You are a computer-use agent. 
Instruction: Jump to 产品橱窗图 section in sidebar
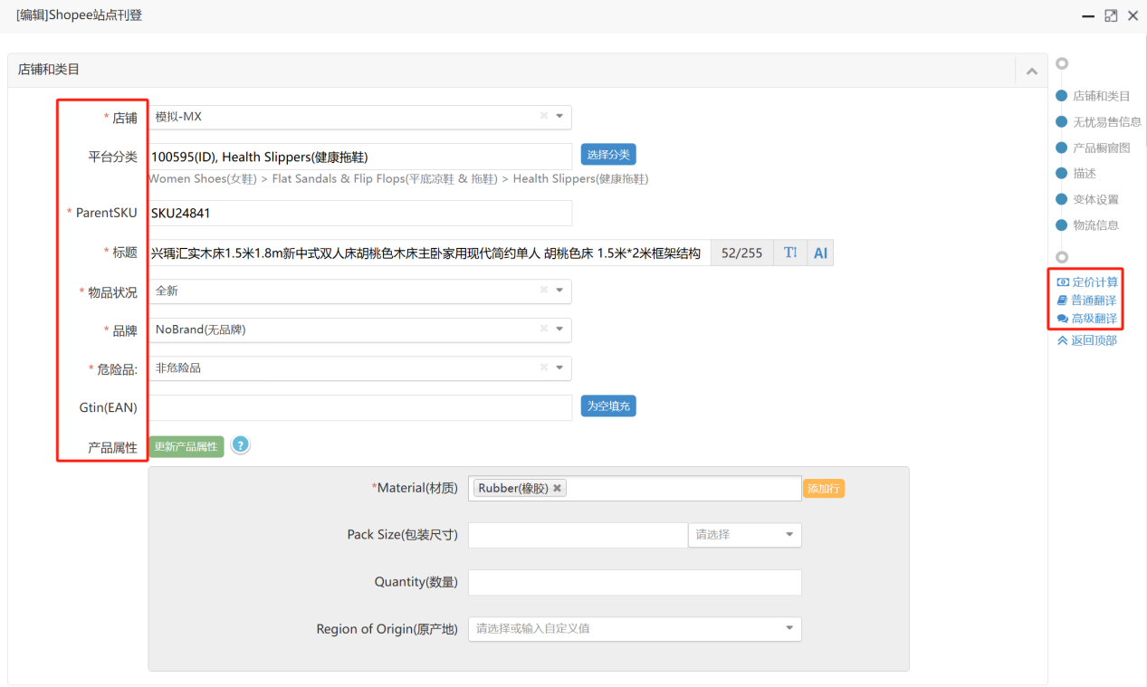click(x=1101, y=148)
